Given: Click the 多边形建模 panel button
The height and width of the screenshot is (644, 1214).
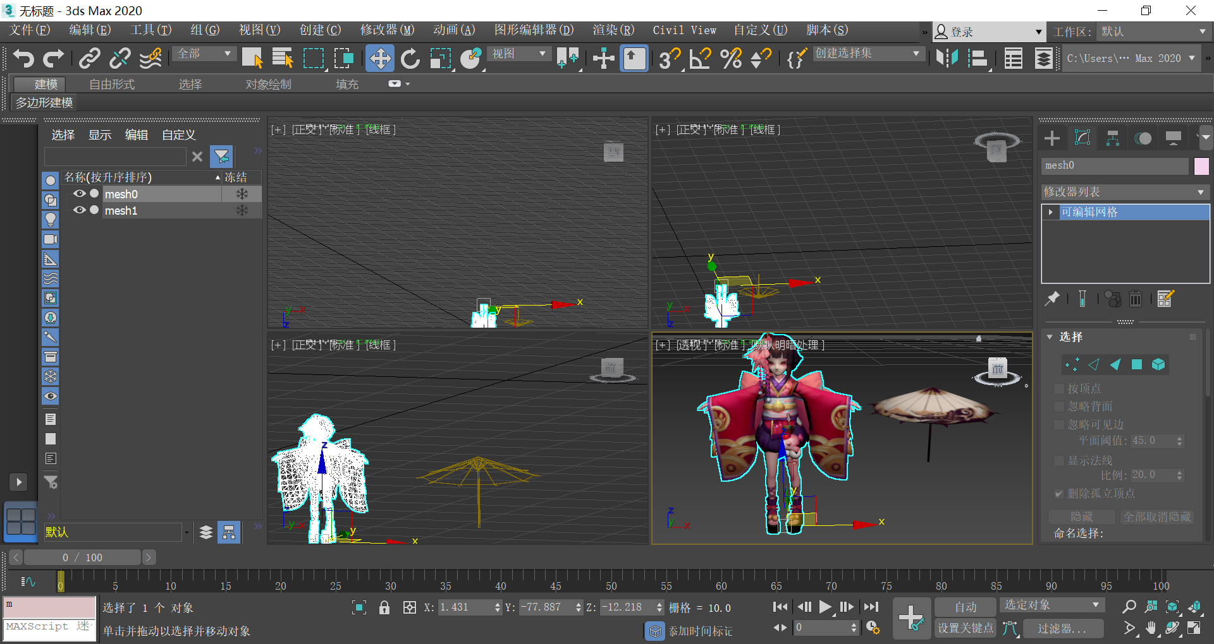Looking at the screenshot, I should (44, 103).
